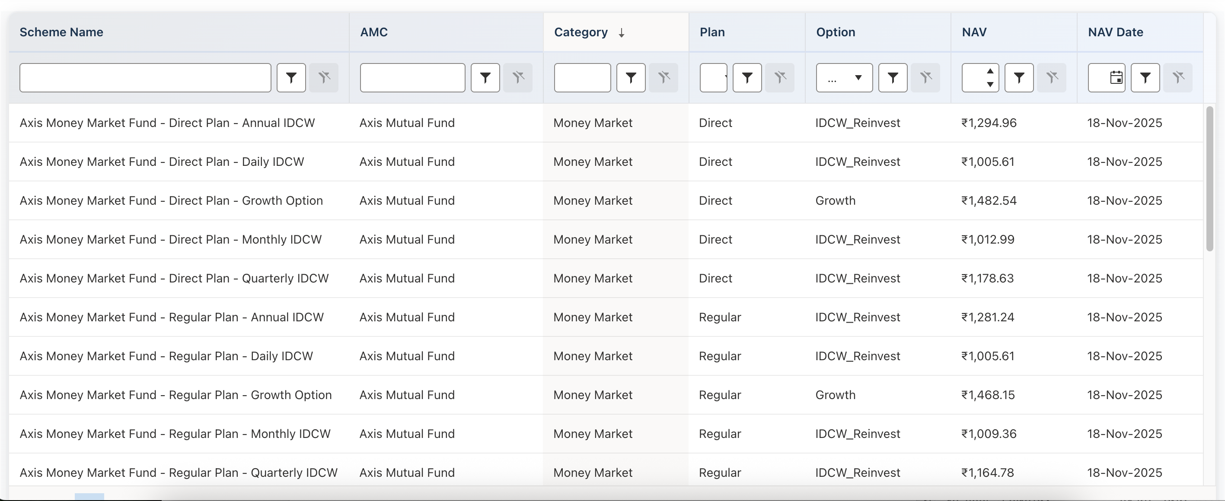Clear the Category column filter
The width and height of the screenshot is (1225, 501).
coord(664,77)
